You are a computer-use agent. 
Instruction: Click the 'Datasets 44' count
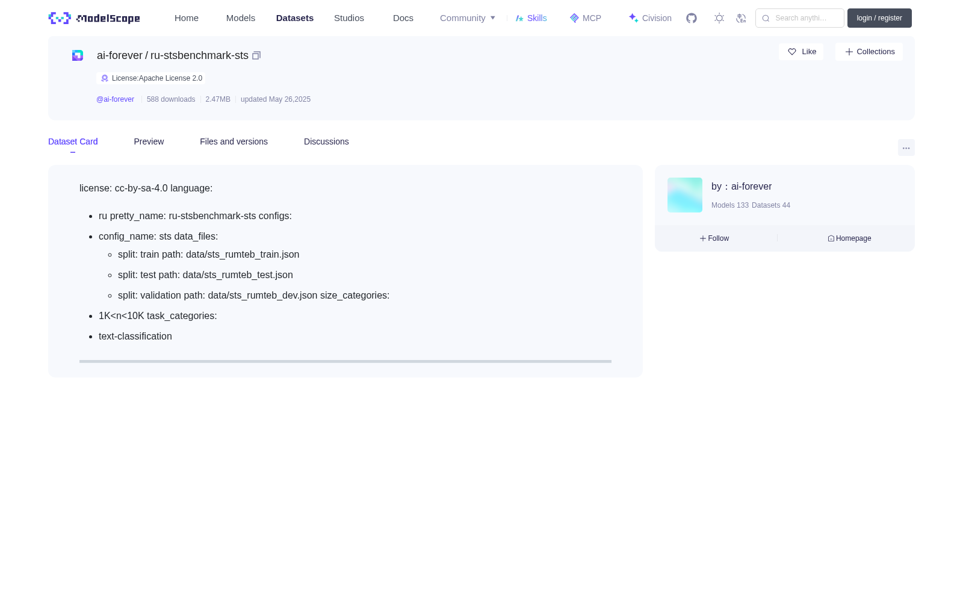[x=771, y=205]
